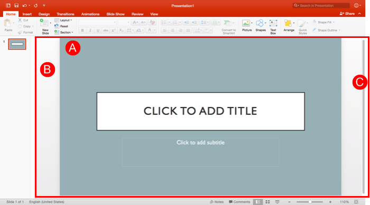
Task: Open the Transitions tab
Action: click(x=66, y=14)
